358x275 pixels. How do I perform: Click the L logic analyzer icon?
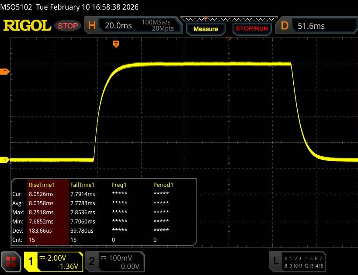(x=275, y=261)
